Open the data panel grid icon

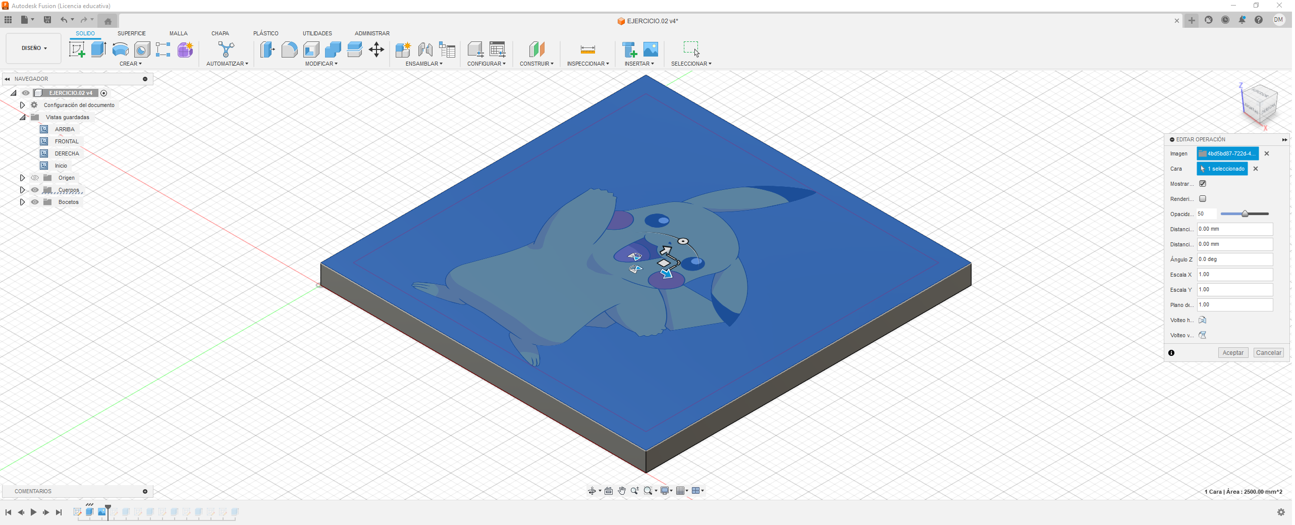click(8, 20)
